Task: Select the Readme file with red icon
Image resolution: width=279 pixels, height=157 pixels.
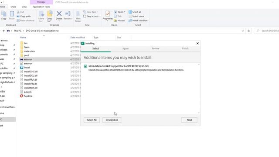Action: coord(26,96)
